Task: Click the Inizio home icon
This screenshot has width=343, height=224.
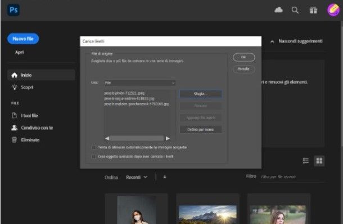Action: 15,75
